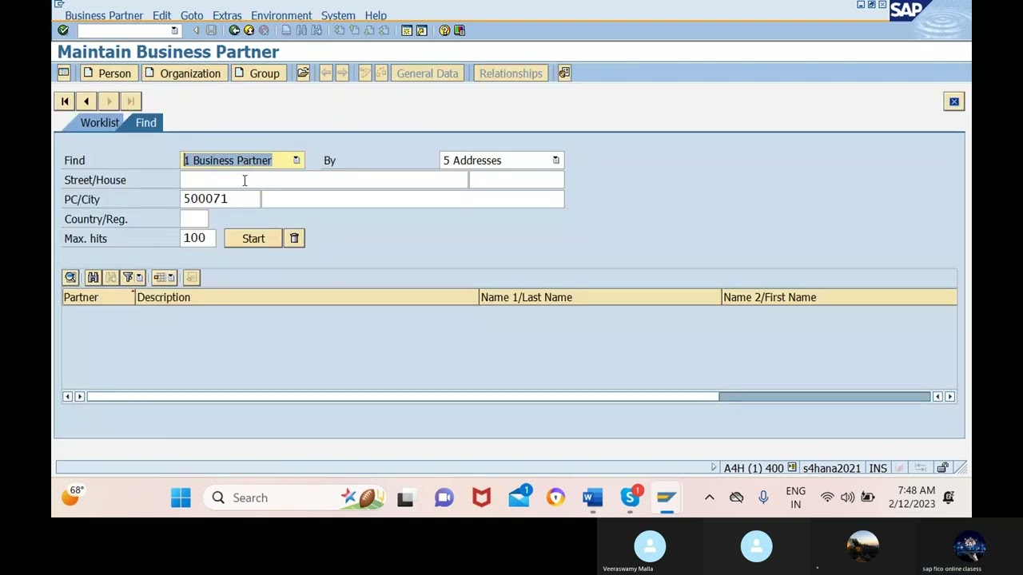Click the Person create button
Screen dimensions: 1023x575
pos(107,73)
